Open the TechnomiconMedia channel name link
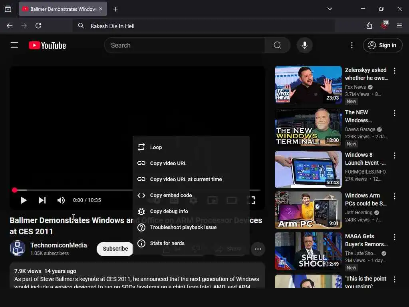409x307 pixels. click(58, 245)
